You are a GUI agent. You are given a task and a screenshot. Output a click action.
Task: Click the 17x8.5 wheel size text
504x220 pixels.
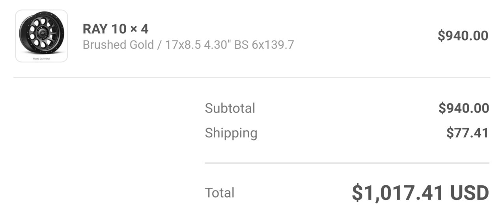click(183, 44)
